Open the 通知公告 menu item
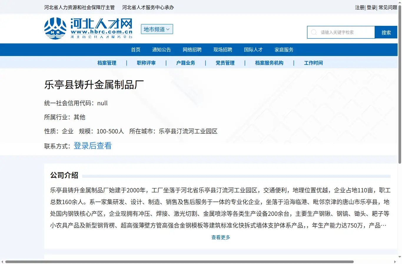The width and height of the screenshot is (402, 264). 162,50
